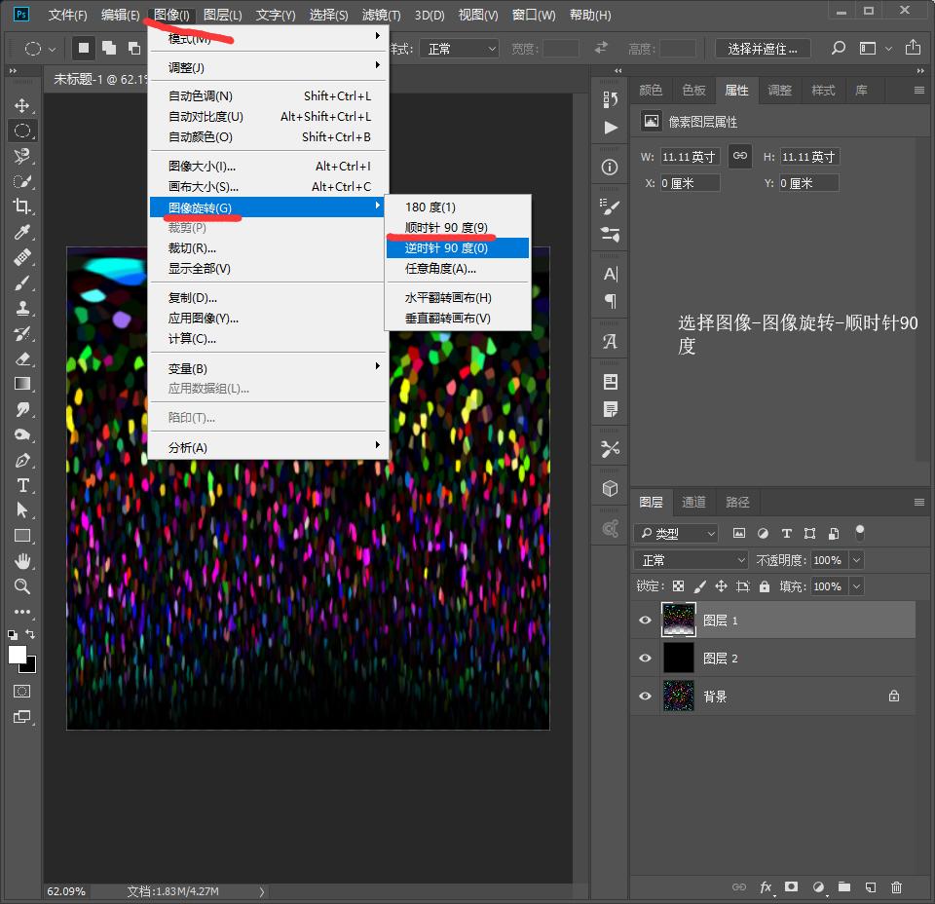Click the W width input field
The image size is (935, 904).
[690, 157]
